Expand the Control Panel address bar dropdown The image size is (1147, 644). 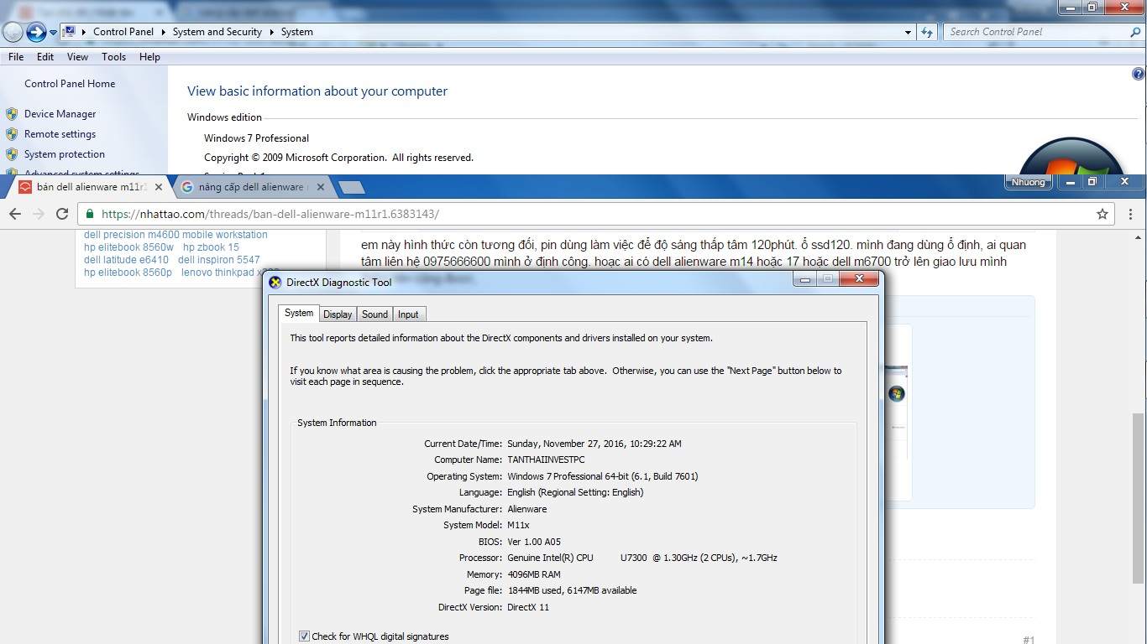pos(908,32)
